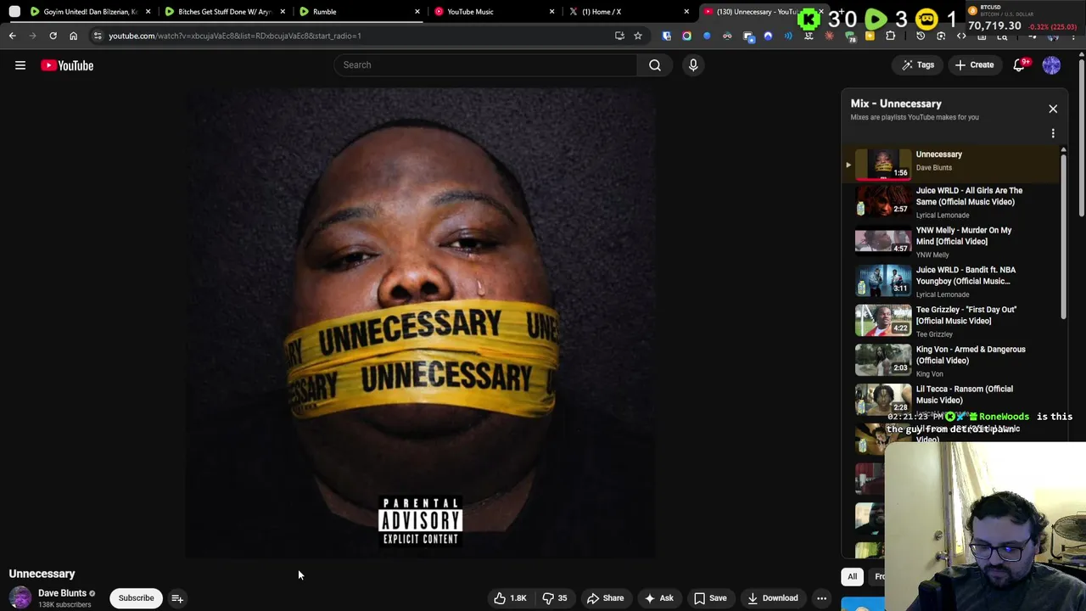The height and width of the screenshot is (611, 1086).
Task: Open the browser extensions puzzle menu
Action: (x=890, y=36)
